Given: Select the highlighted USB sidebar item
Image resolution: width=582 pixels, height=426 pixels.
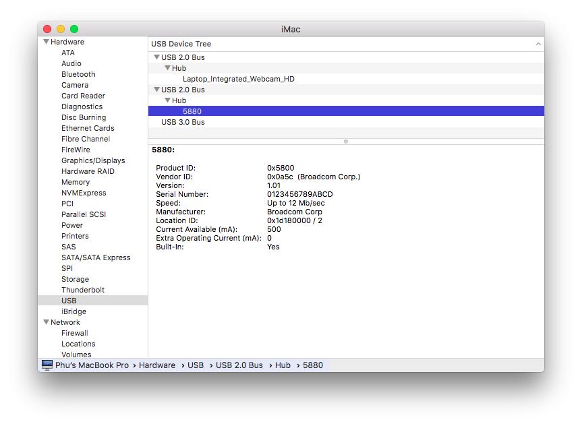Looking at the screenshot, I should (93, 301).
